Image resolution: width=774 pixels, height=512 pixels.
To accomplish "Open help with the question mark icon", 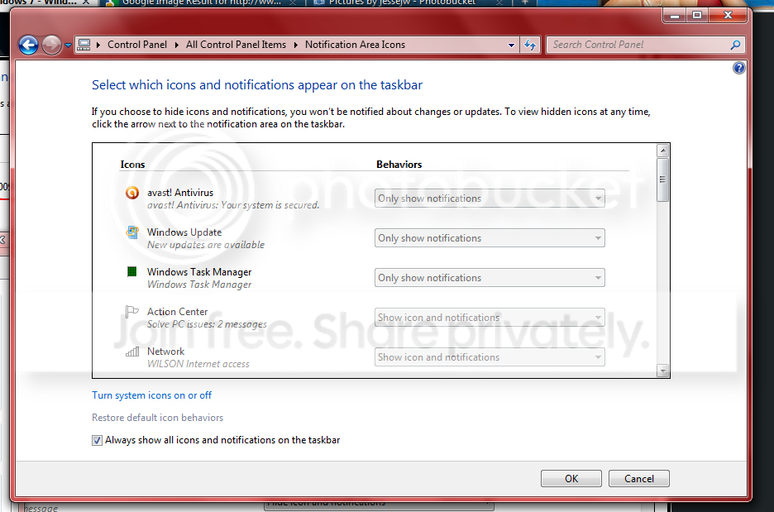I will 738,68.
